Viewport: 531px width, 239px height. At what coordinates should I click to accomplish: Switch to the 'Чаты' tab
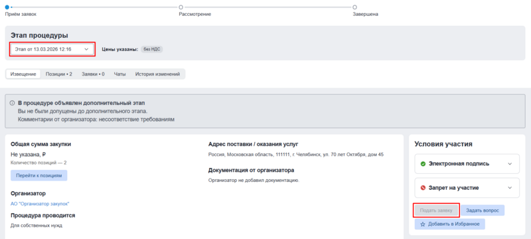(x=120, y=74)
